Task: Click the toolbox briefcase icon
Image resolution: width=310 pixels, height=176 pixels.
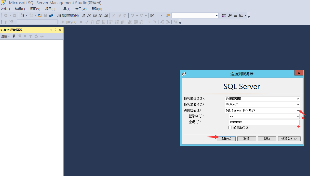Action: point(235,16)
